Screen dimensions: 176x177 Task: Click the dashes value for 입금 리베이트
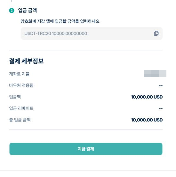point(161,109)
